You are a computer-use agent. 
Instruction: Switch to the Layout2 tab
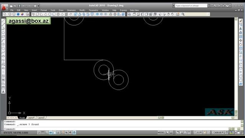point(41,118)
